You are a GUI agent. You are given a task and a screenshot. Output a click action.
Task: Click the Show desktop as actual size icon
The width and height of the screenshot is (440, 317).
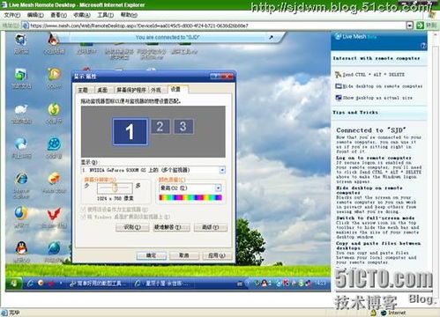(339, 98)
